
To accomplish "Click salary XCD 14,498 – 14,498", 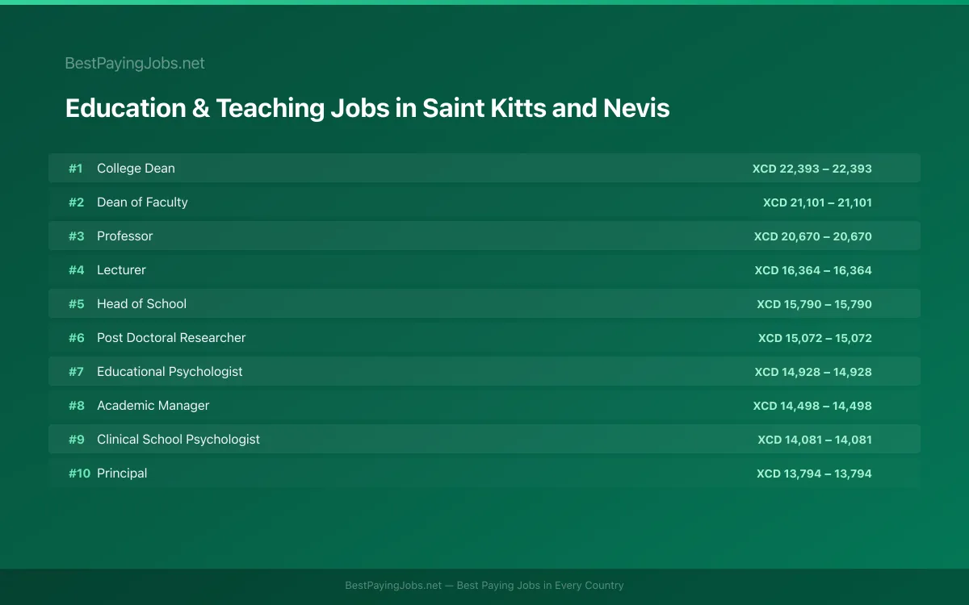I will (812, 406).
